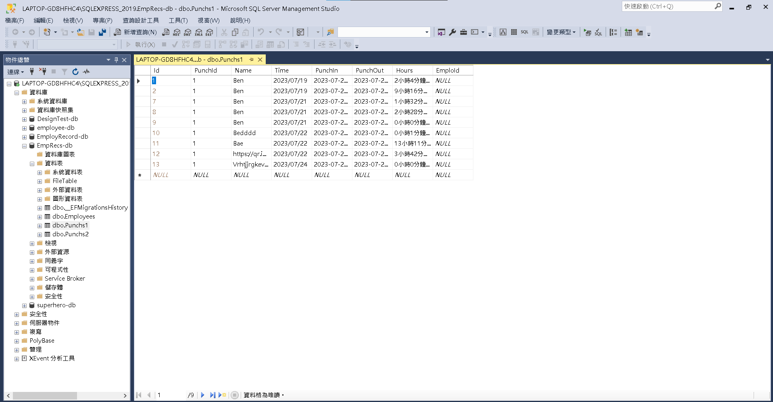773x402 pixels.
Task: Toggle the Object Explorer auto-hide pin
Action: tap(116, 60)
